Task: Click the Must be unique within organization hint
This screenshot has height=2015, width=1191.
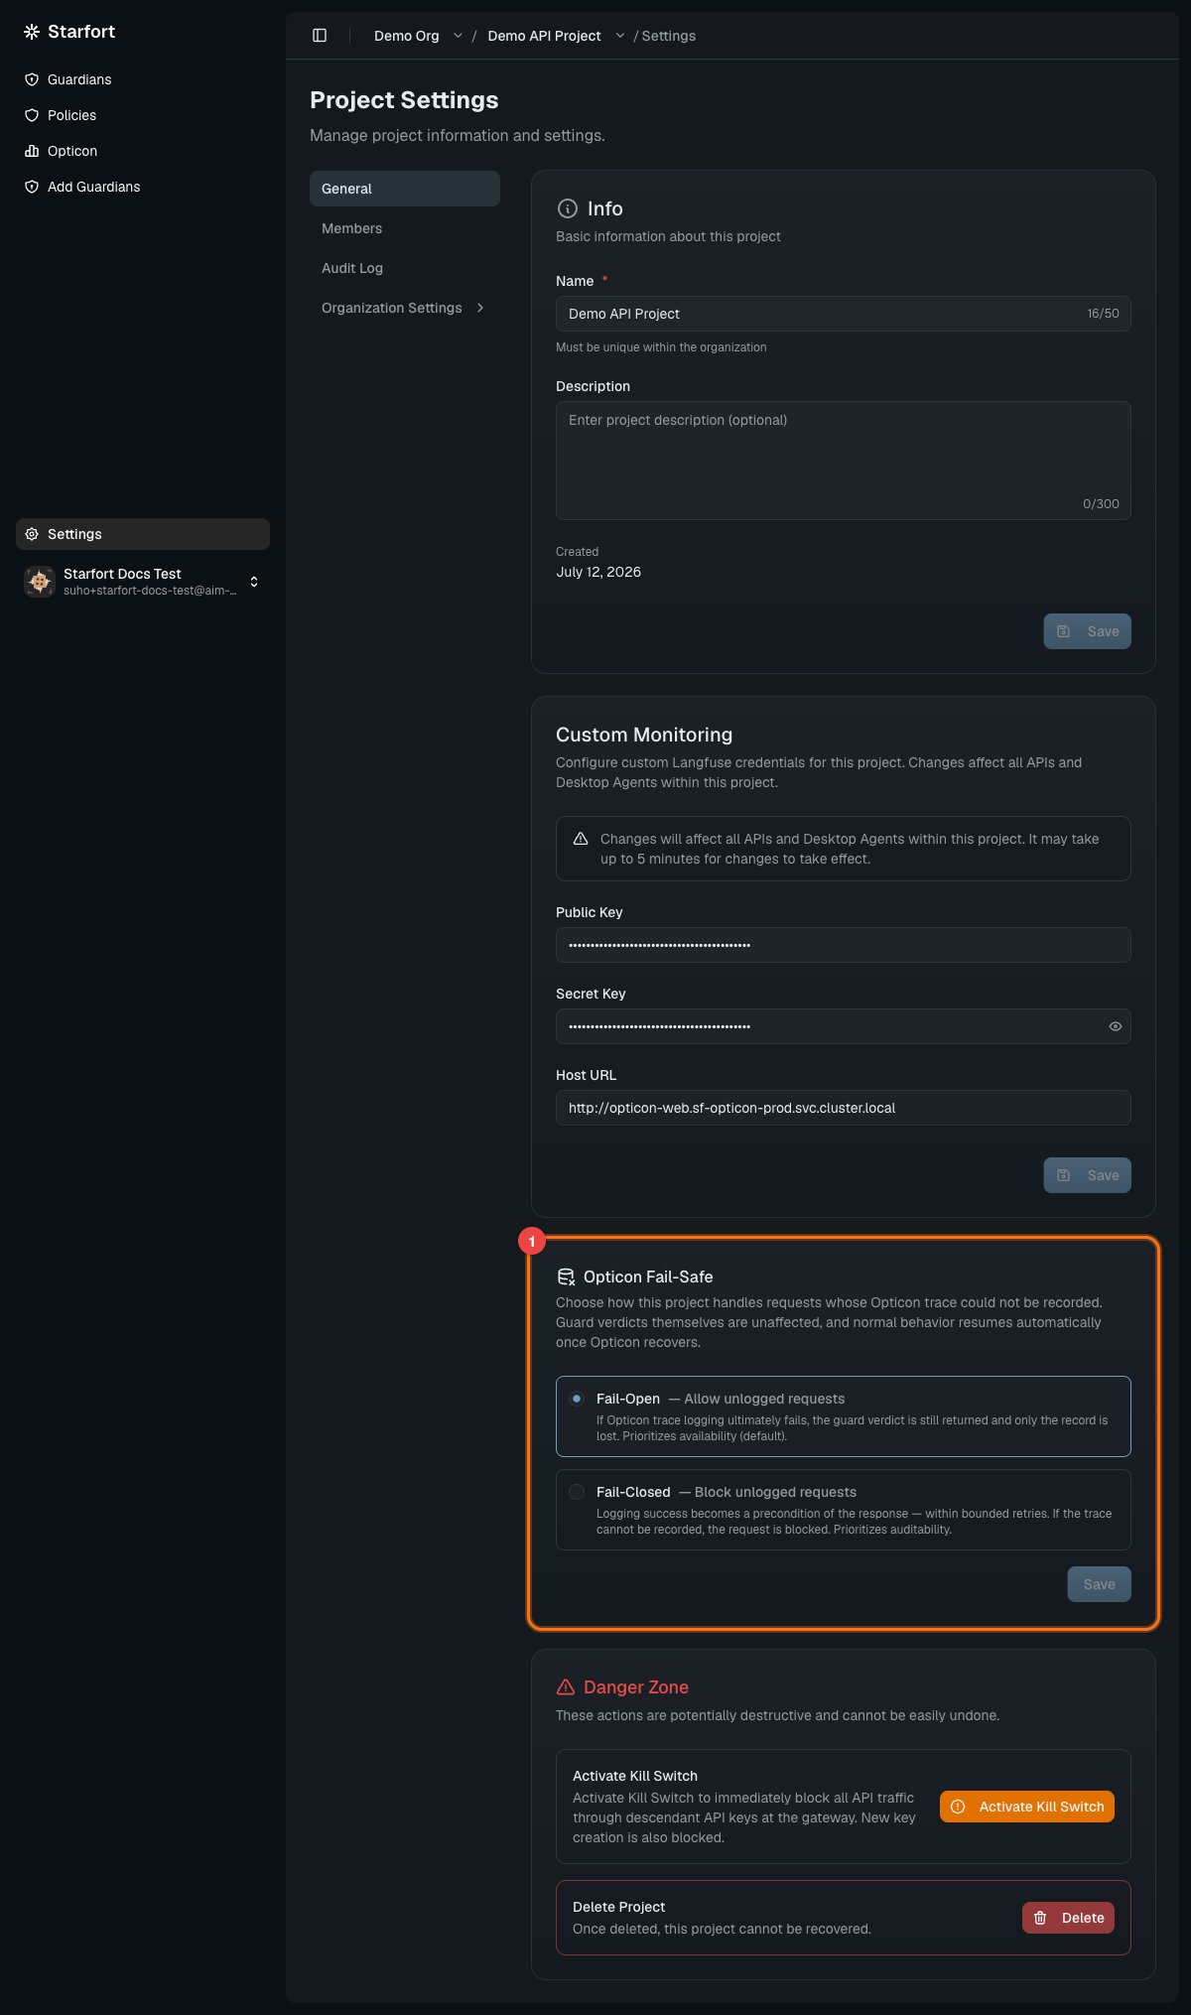Action: pos(661,347)
